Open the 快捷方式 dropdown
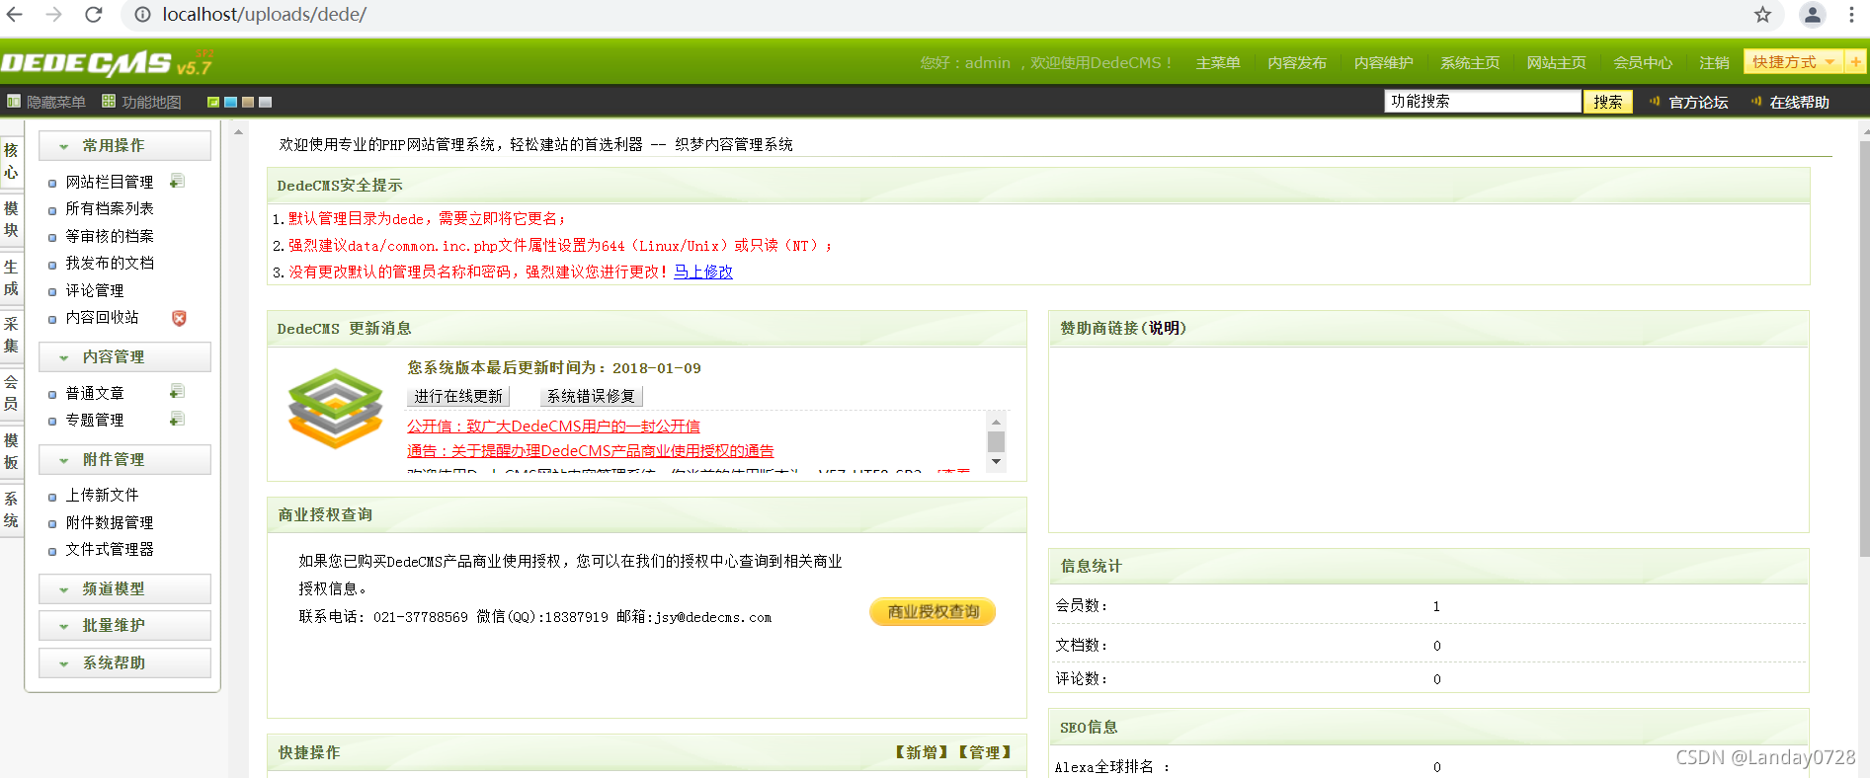This screenshot has height=778, width=1870. click(x=1793, y=62)
